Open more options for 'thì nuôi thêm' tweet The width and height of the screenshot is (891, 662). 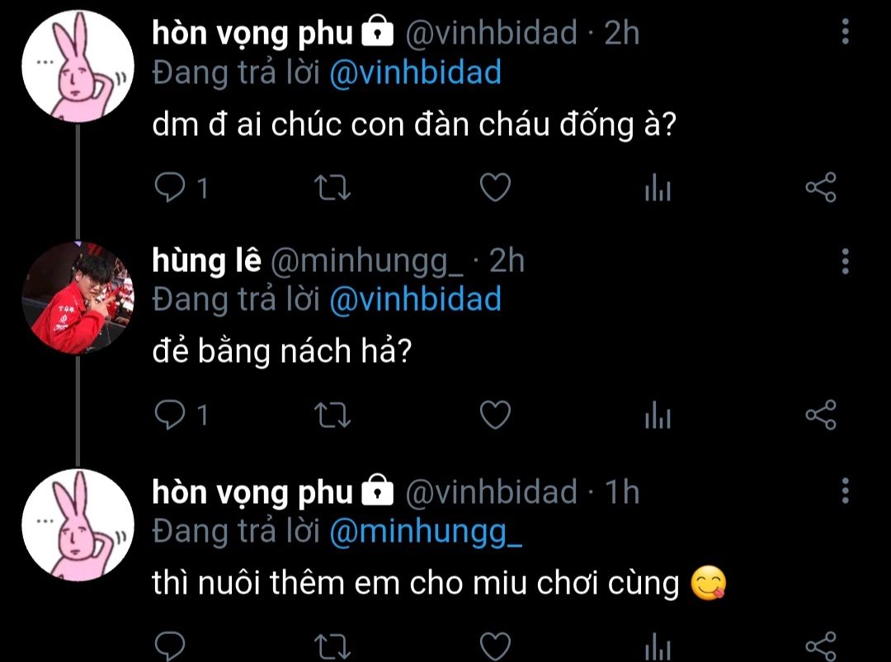tap(845, 491)
